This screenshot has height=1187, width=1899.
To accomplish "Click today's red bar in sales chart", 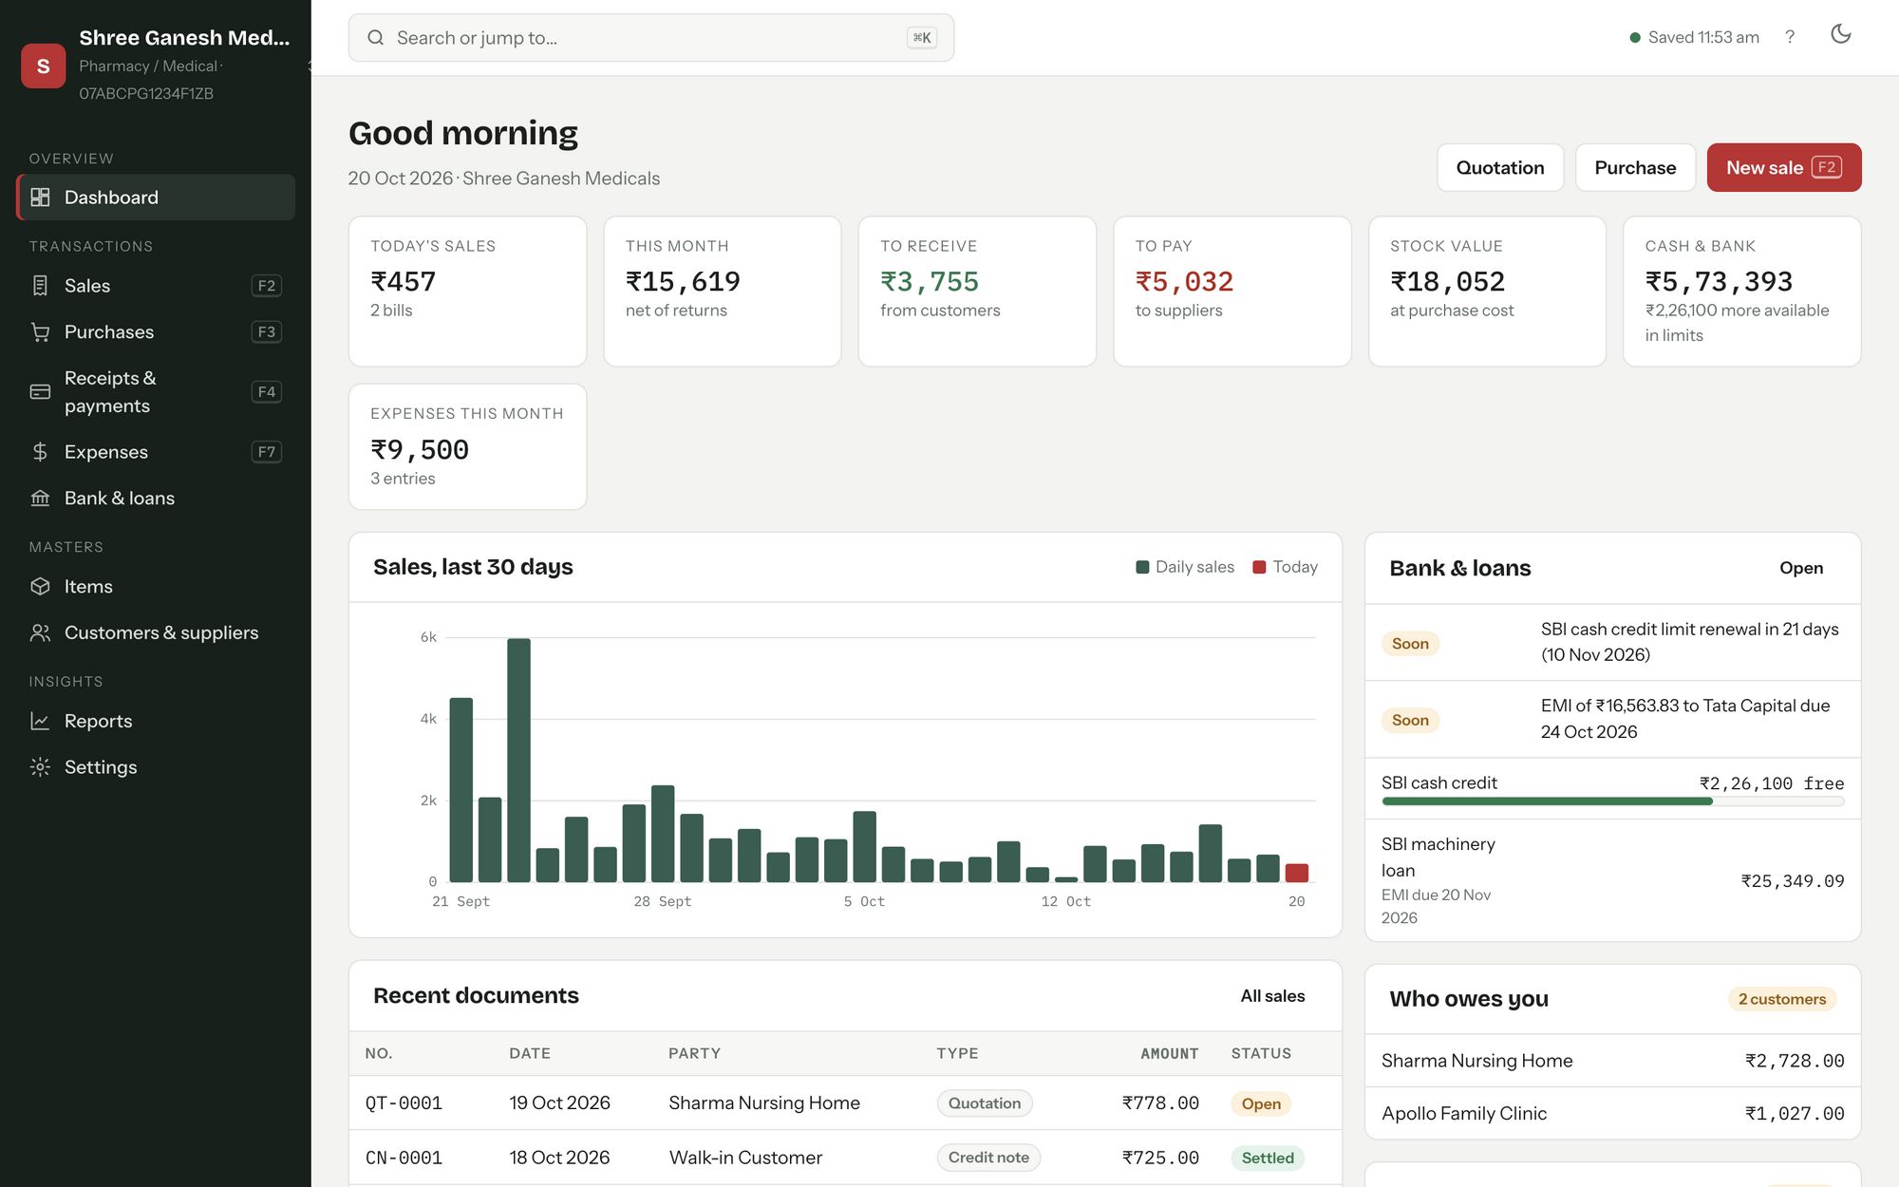I will coord(1296,873).
